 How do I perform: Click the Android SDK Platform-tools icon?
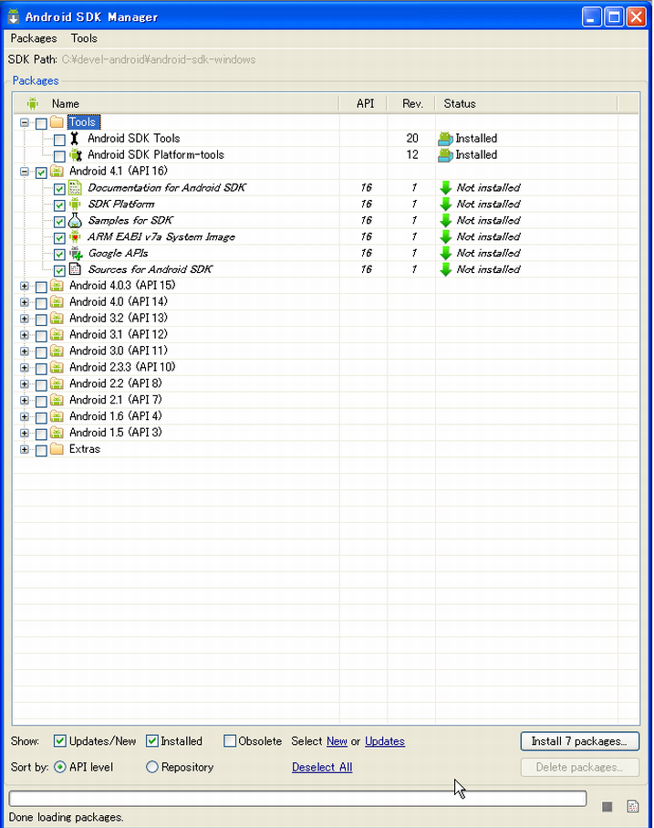click(x=76, y=154)
